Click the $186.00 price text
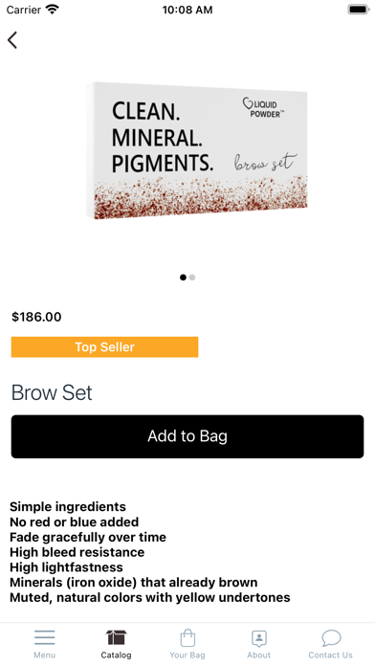Image resolution: width=375 pixels, height=666 pixels. [x=36, y=317]
